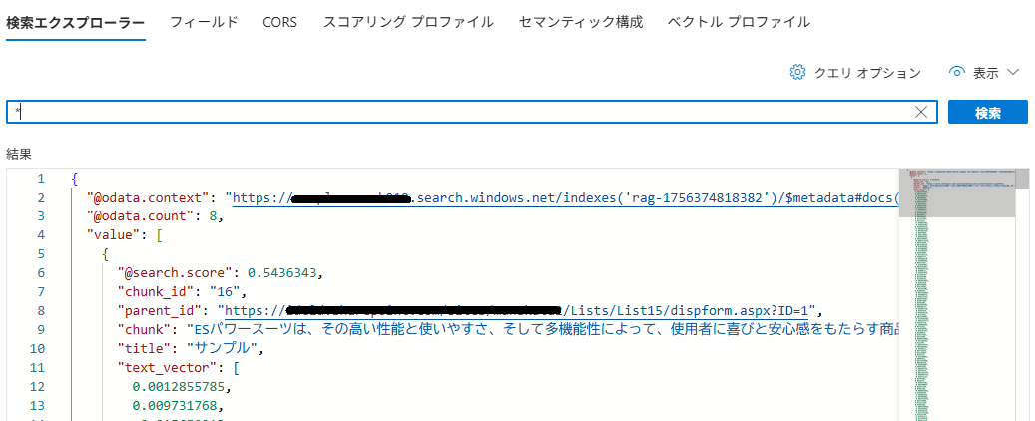Select the 検索エクスプローラー tab

point(75,22)
